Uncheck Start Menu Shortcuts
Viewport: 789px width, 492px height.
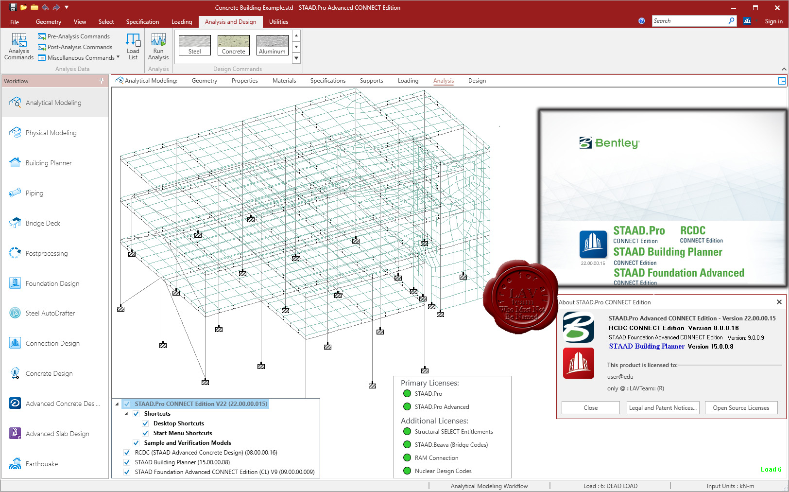145,433
